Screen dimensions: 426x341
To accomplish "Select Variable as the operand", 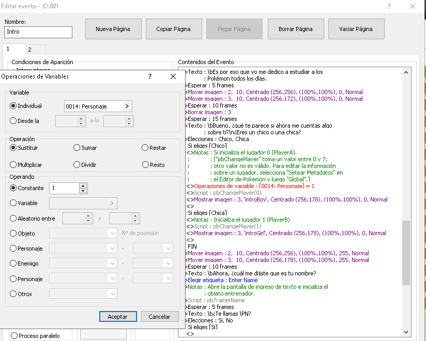I will point(14,204).
